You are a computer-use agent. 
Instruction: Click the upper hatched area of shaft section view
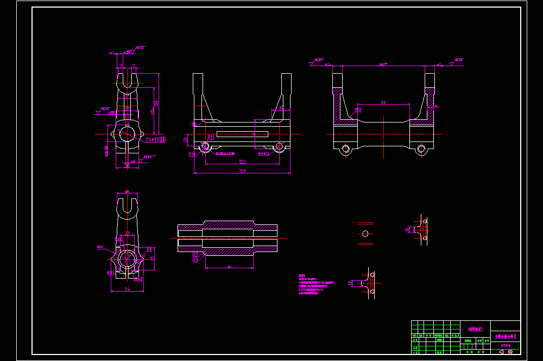click(228, 225)
